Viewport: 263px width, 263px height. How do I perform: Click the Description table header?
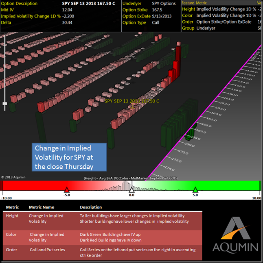click(x=91, y=207)
